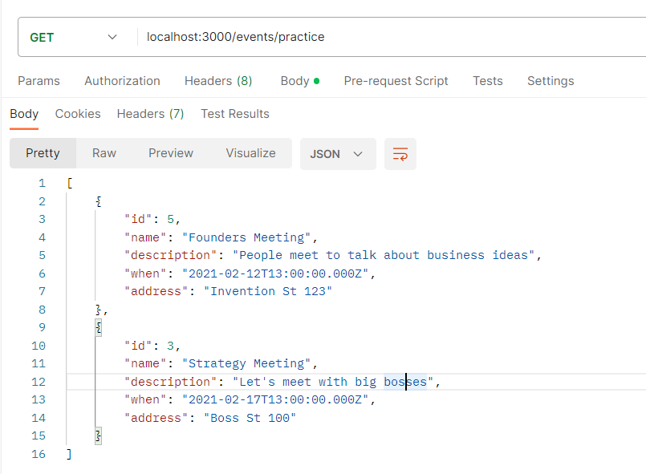View response Headers (7) tab

150,114
